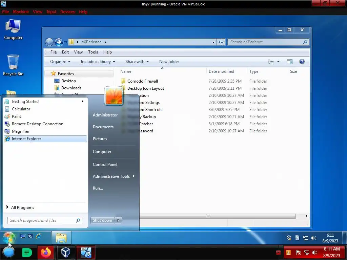Click VirtualBox cube icon on host taskbar
Screen dimensions: 347x260
coord(66,252)
